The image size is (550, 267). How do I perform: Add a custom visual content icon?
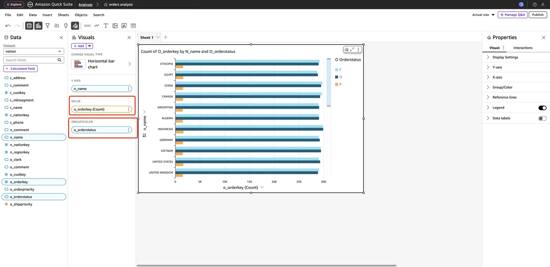(124, 26)
